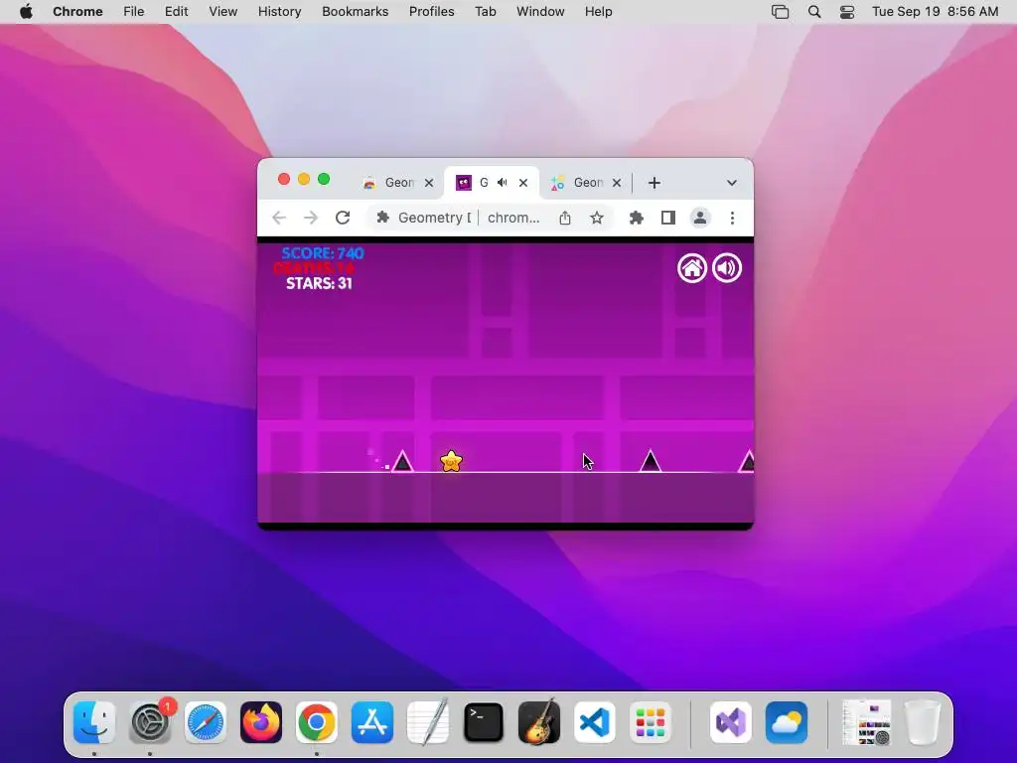1017x763 pixels.
Task: Click the red DEATHS counter in game
Action: pyautogui.click(x=314, y=268)
